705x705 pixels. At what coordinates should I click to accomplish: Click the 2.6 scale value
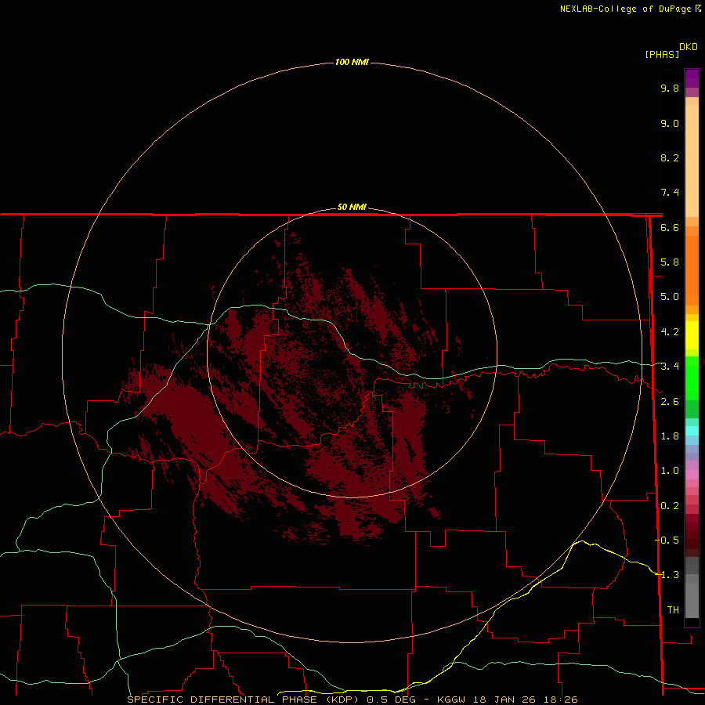coord(670,402)
